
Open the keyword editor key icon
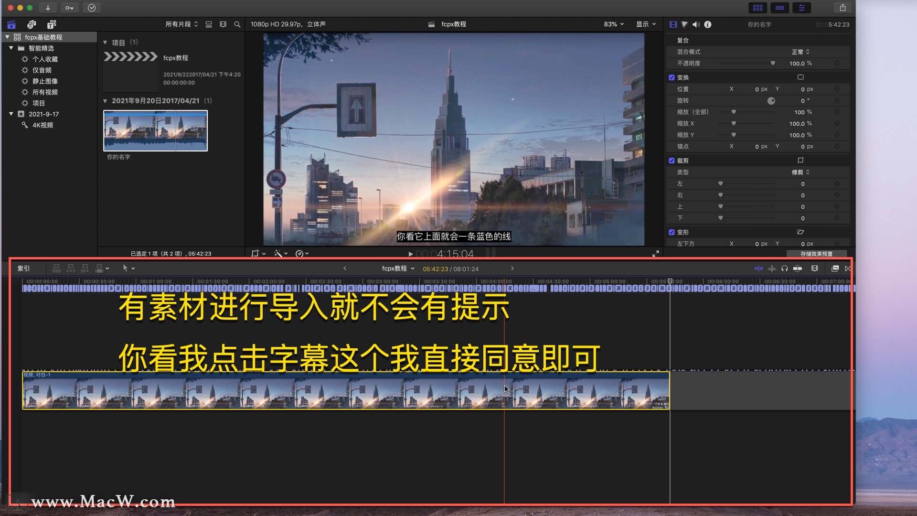pyautogui.click(x=70, y=8)
